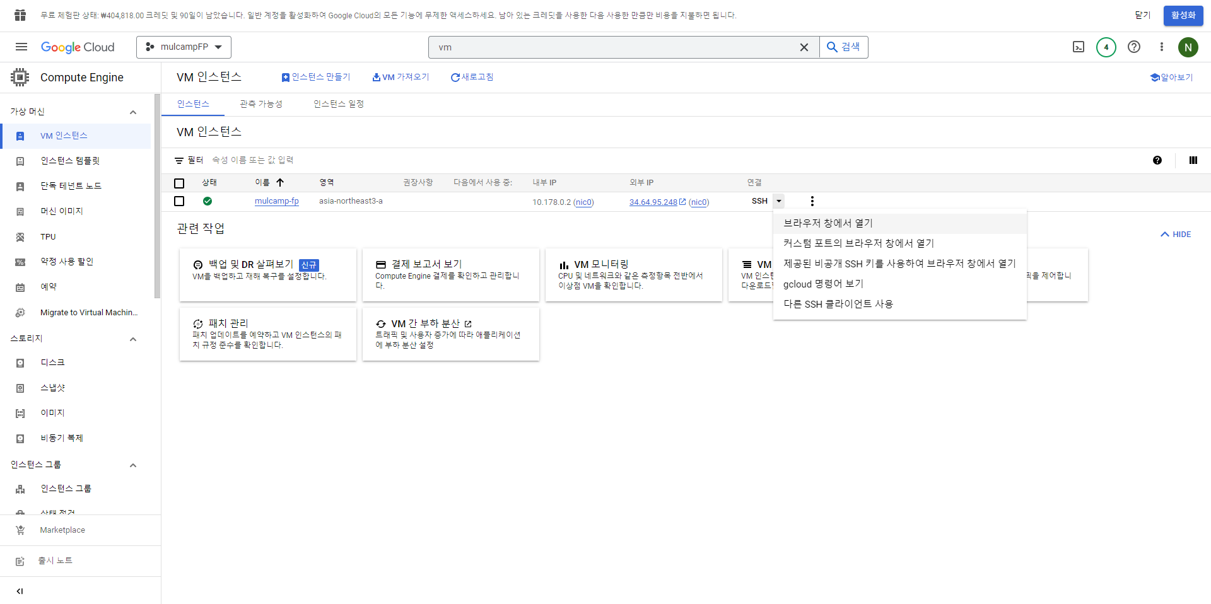Click the Compute Engine chip icon

click(x=20, y=77)
